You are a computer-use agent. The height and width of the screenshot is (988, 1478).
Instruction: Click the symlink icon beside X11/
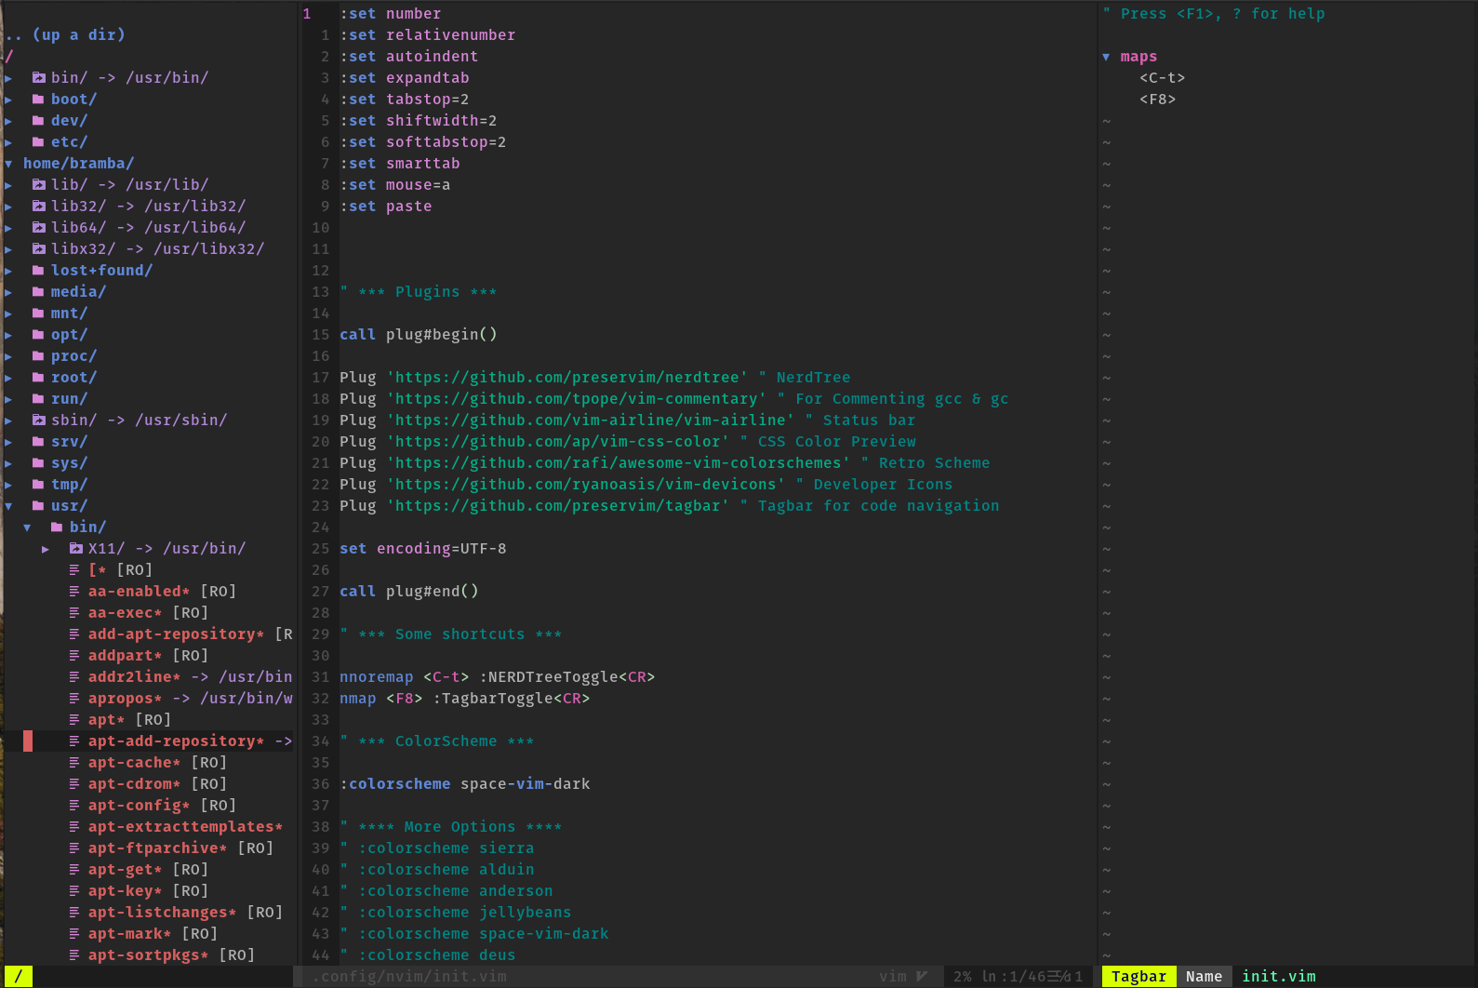click(x=75, y=548)
